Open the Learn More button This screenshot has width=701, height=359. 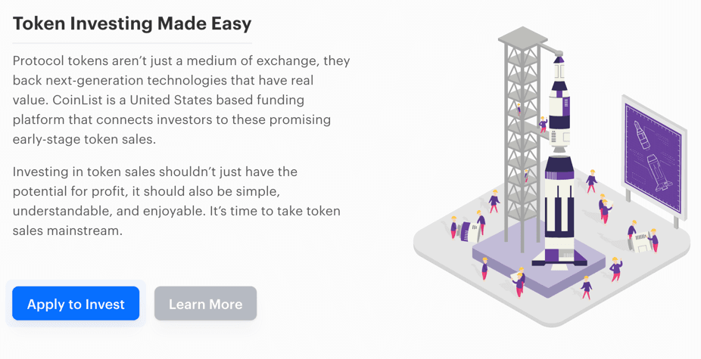click(206, 304)
